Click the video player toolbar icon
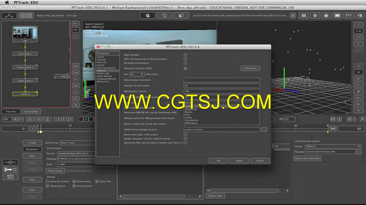Screen dimensions: 366x205 pyautogui.click(x=337, y=15)
